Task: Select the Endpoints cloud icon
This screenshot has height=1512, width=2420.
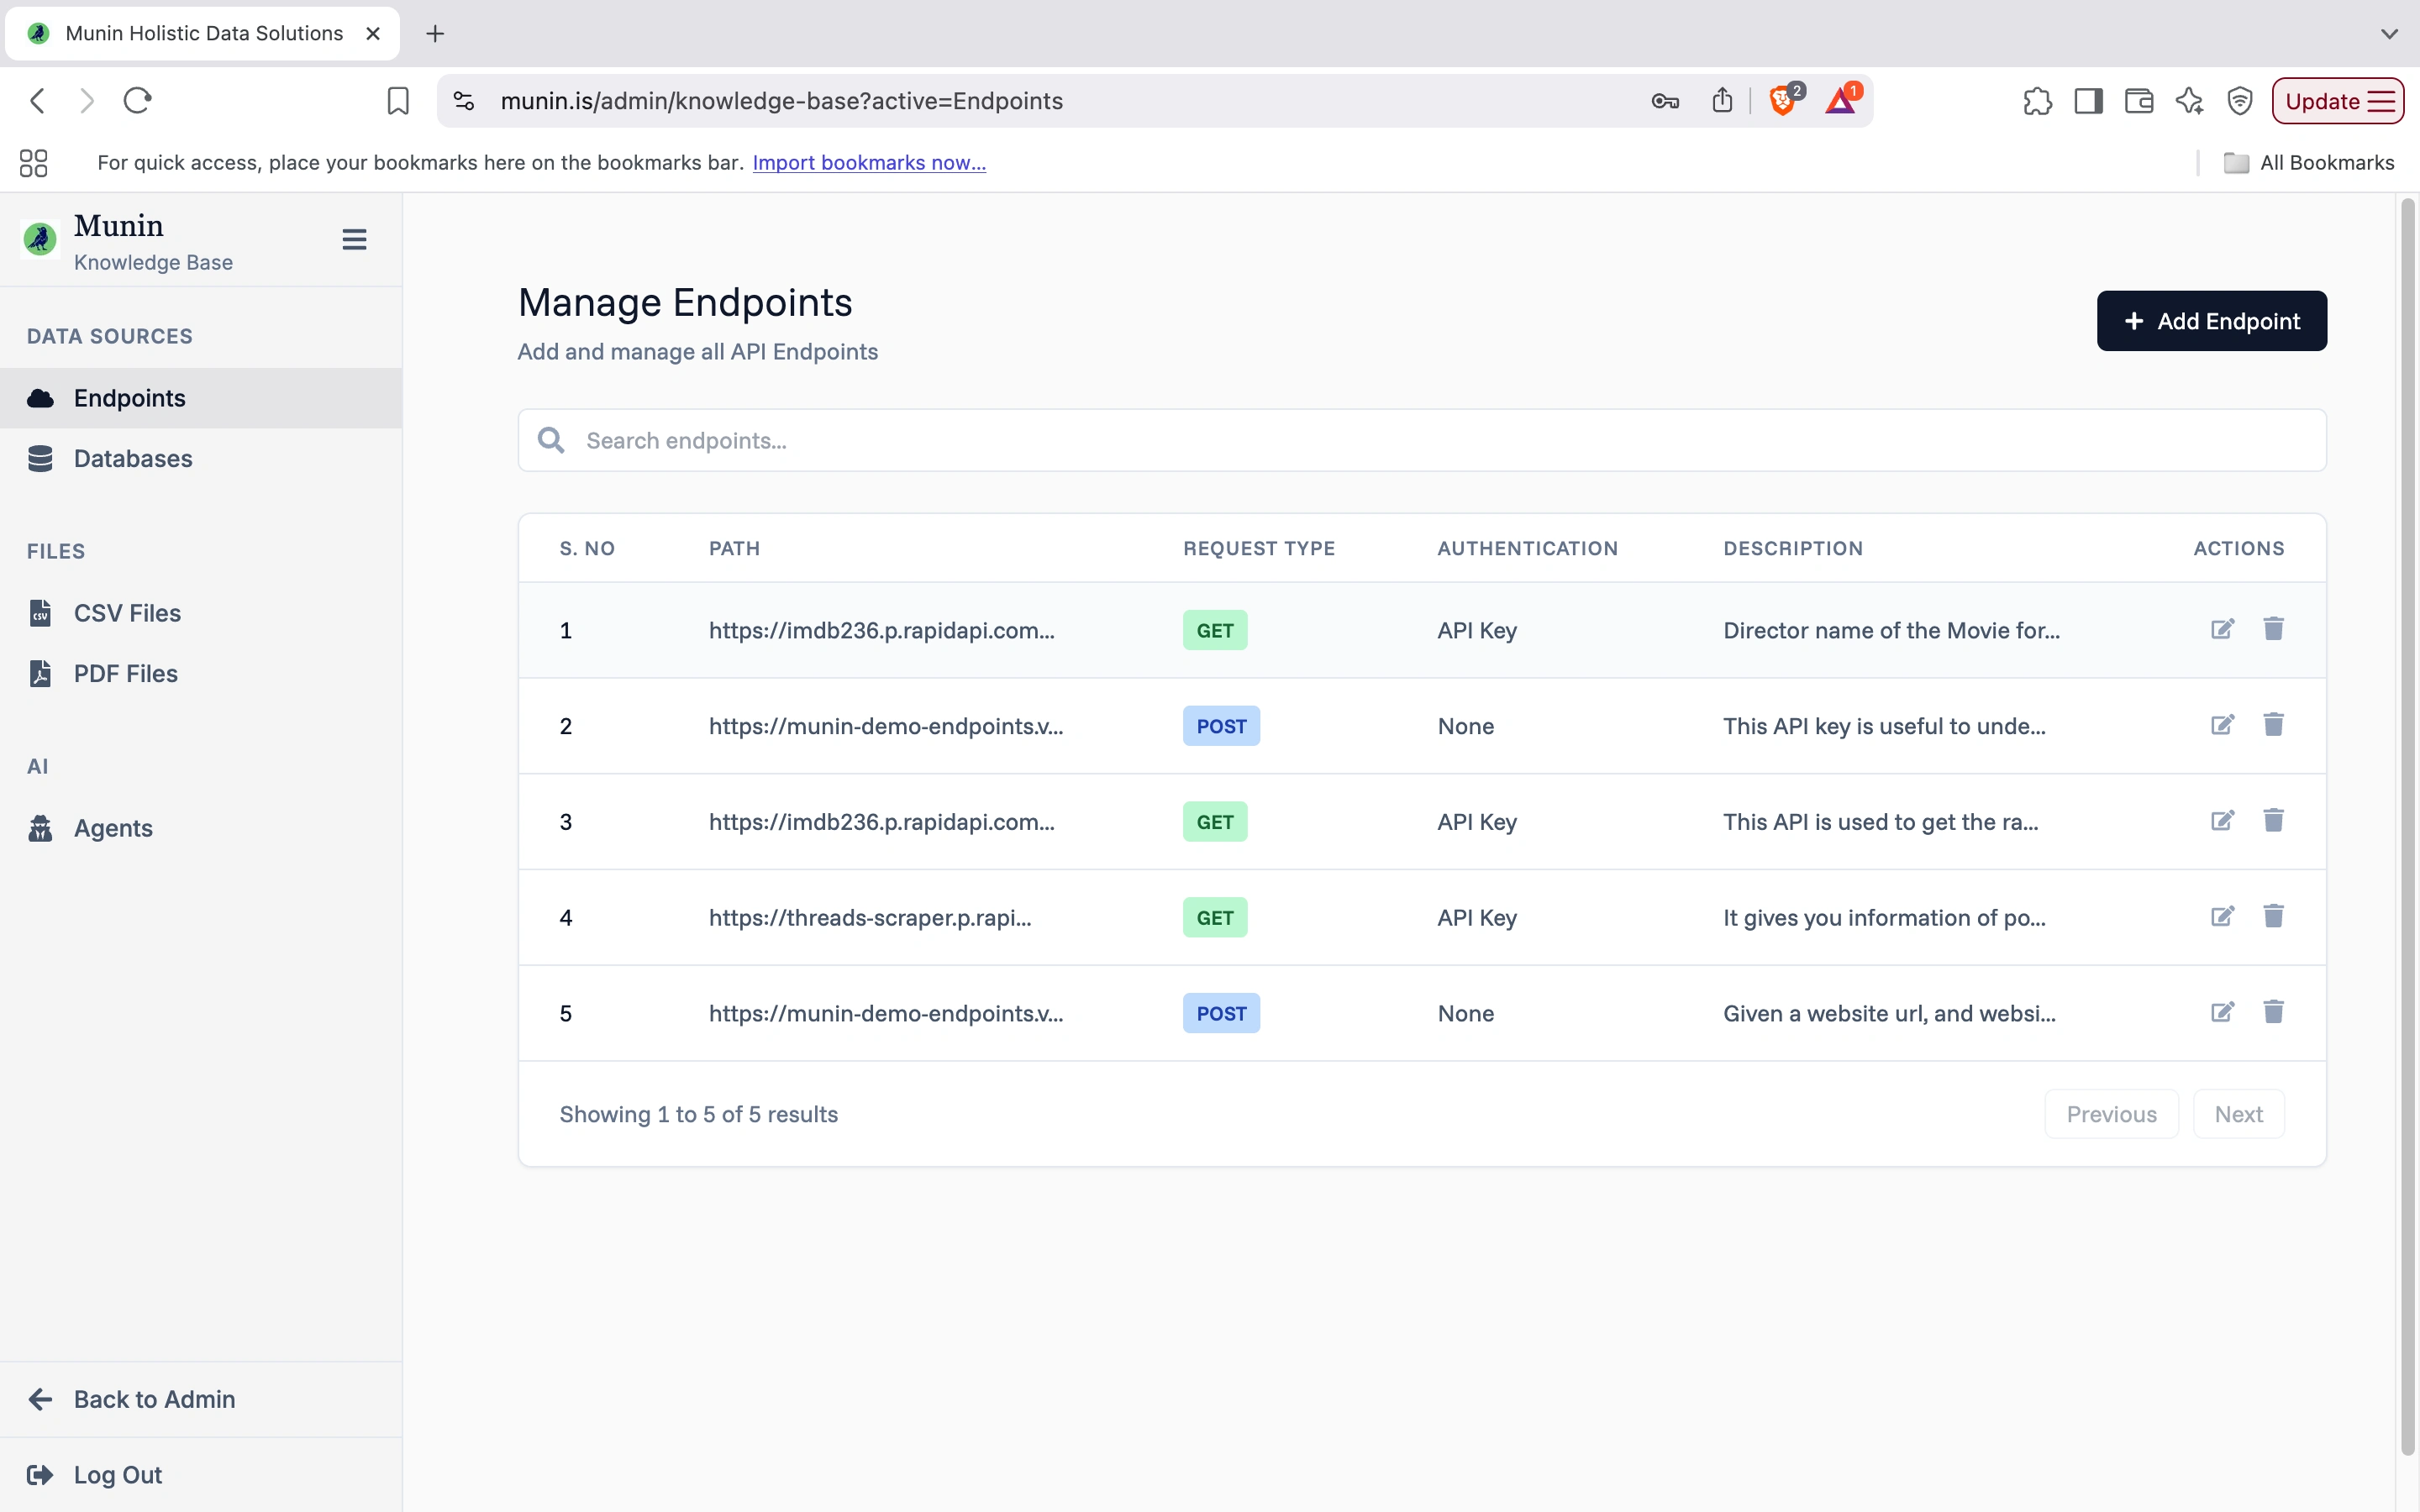Action: click(40, 397)
